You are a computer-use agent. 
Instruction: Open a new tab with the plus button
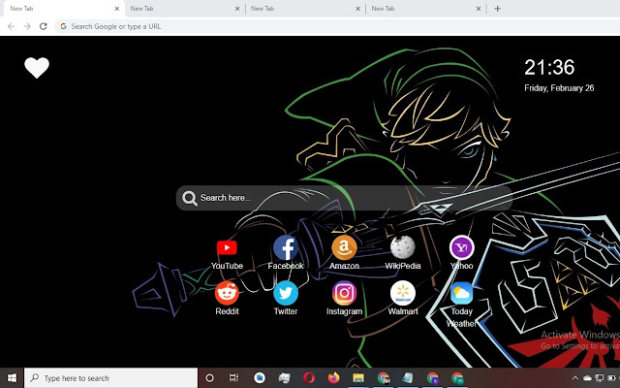coord(497,9)
